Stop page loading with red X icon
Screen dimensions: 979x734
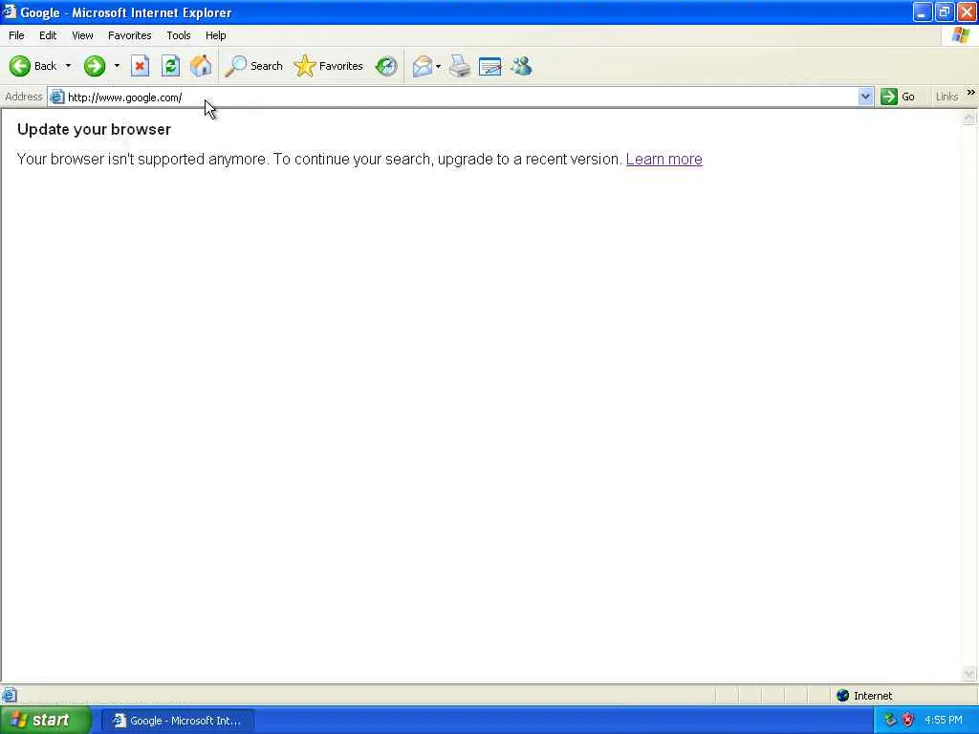tap(140, 66)
